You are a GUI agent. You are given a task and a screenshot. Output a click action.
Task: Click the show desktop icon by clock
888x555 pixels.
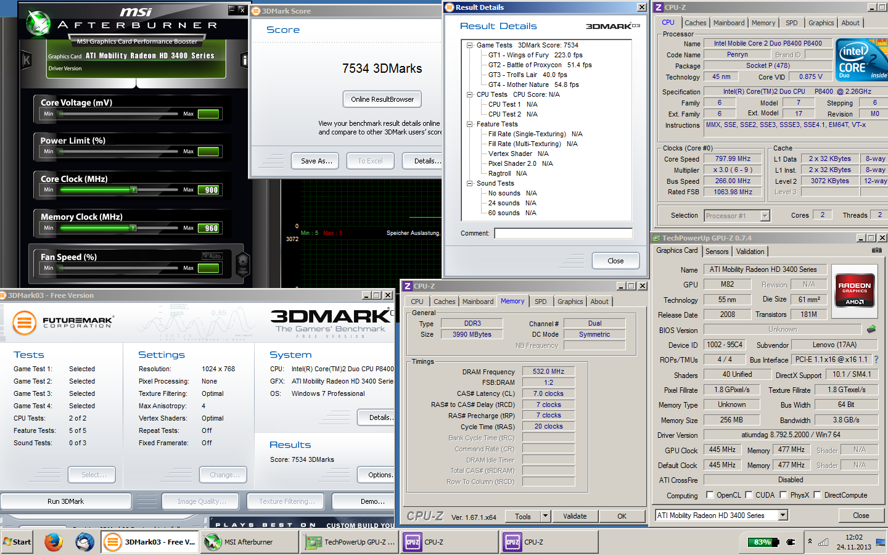(x=881, y=542)
